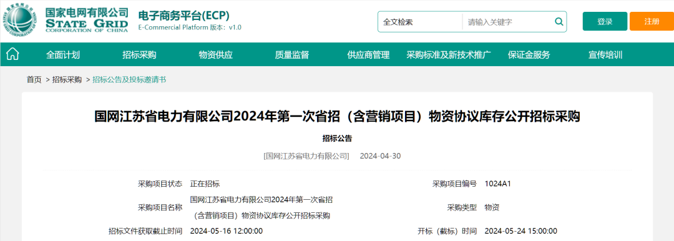Click the search magnifier icon
This screenshot has height=241, width=674.
pyautogui.click(x=559, y=21)
